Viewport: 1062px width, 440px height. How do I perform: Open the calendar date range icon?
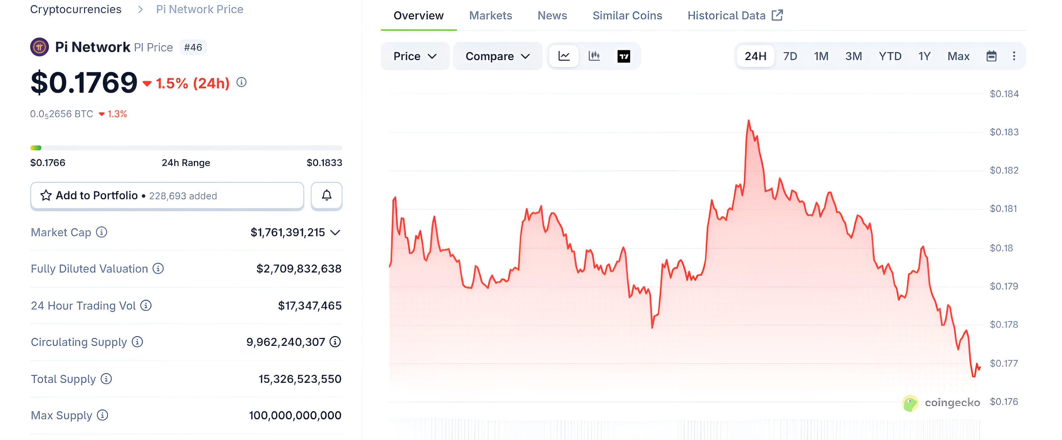tap(992, 56)
